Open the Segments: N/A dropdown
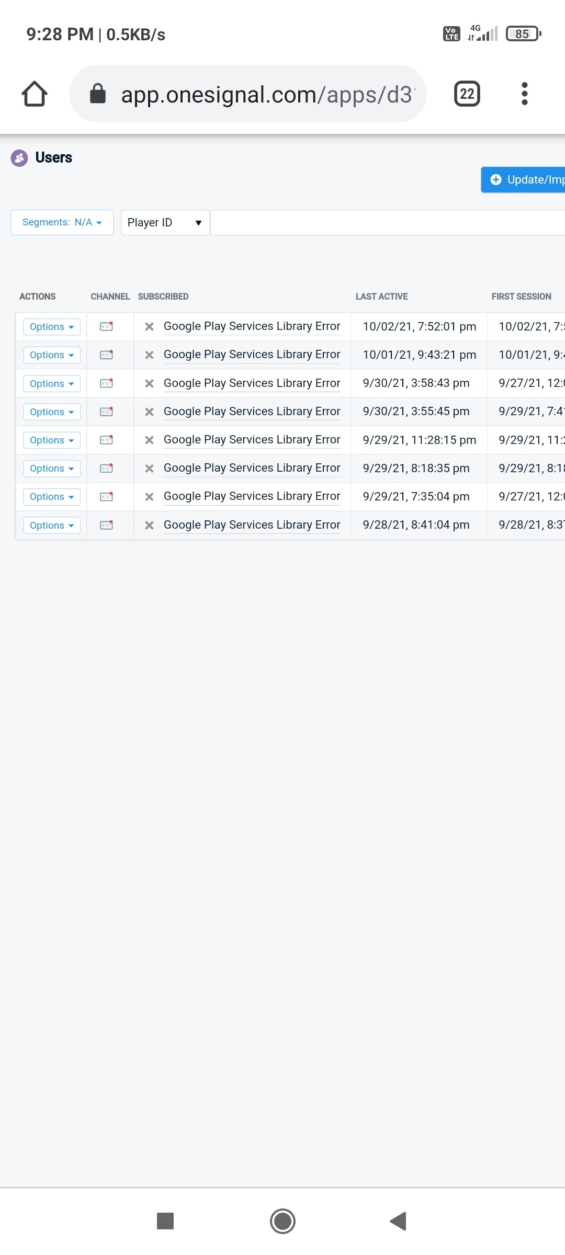 click(x=62, y=222)
